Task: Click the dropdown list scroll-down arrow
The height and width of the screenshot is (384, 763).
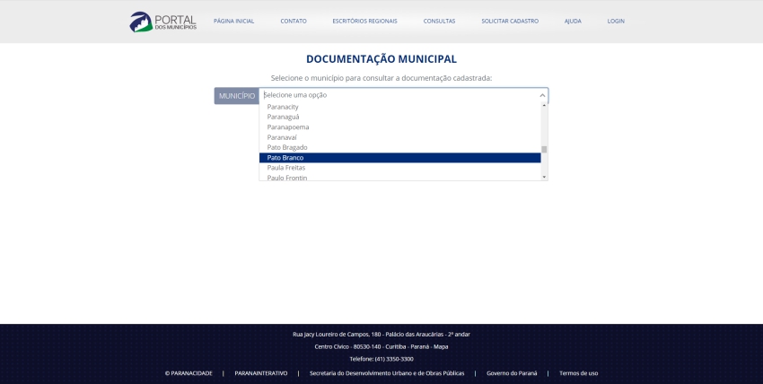Action: 544,177
